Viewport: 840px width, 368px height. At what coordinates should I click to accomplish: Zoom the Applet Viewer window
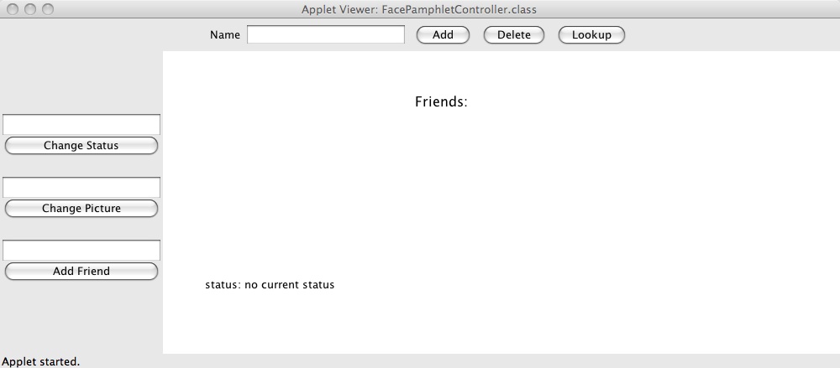click(x=47, y=9)
